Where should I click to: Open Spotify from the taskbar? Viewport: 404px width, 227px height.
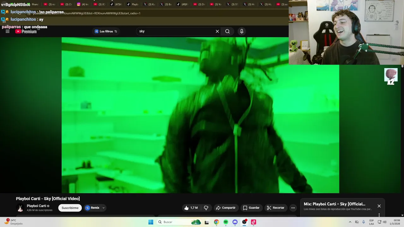click(226, 222)
